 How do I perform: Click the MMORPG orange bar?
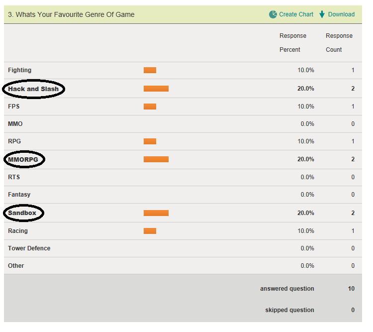[156, 159]
